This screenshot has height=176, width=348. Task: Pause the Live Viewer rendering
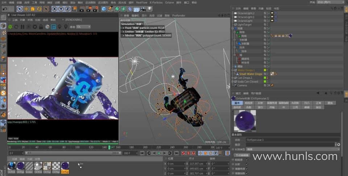(x=22, y=27)
